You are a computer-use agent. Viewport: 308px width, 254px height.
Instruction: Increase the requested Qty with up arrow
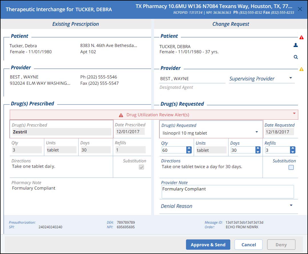[189, 148]
